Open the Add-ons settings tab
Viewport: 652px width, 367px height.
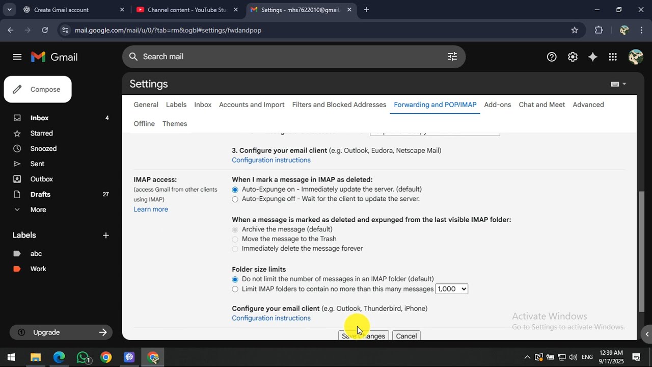pos(498,104)
